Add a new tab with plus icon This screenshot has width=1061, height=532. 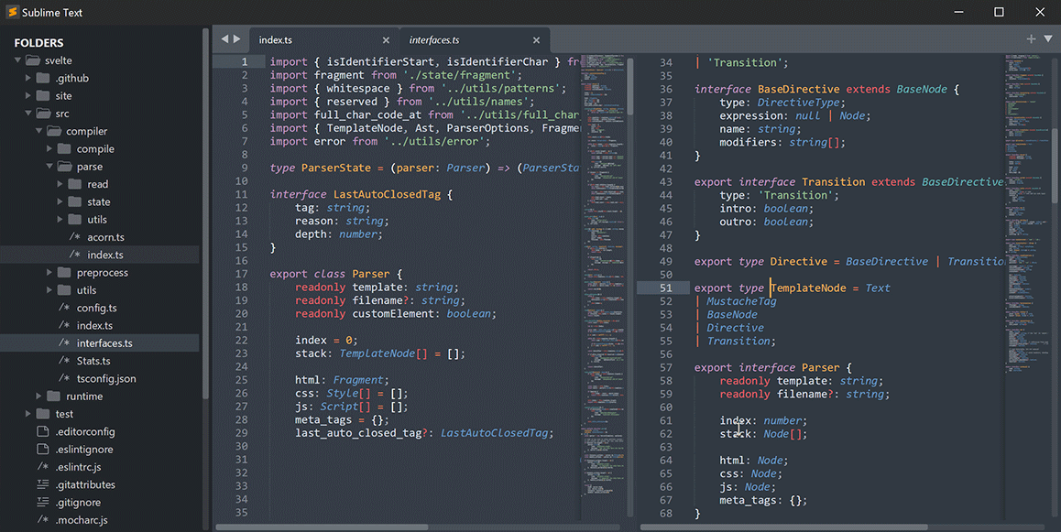click(x=1032, y=39)
